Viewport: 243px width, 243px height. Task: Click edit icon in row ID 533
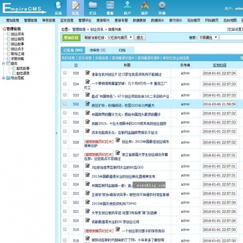pos(87,95)
